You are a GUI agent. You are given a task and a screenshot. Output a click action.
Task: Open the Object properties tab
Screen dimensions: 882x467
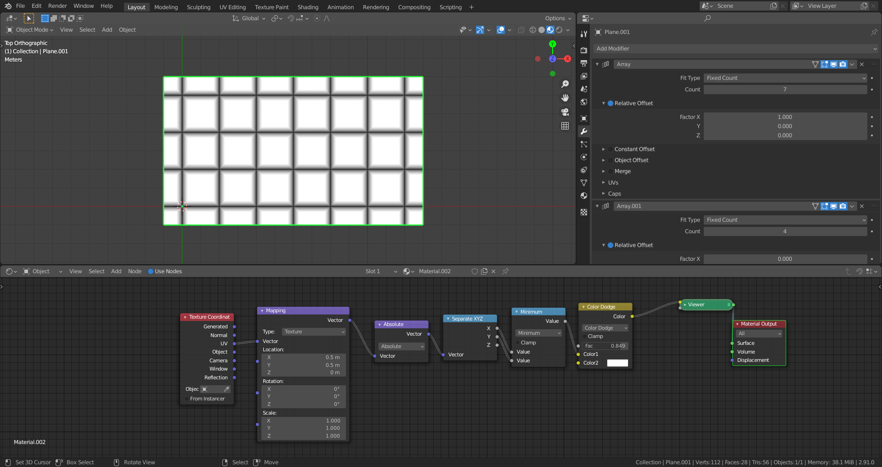[584, 118]
